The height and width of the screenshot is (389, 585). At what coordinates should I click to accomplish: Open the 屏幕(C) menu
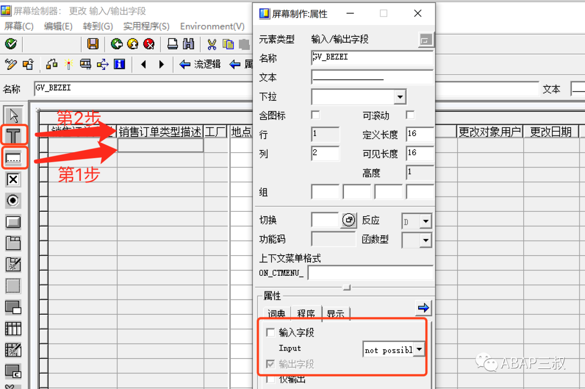click(x=18, y=27)
